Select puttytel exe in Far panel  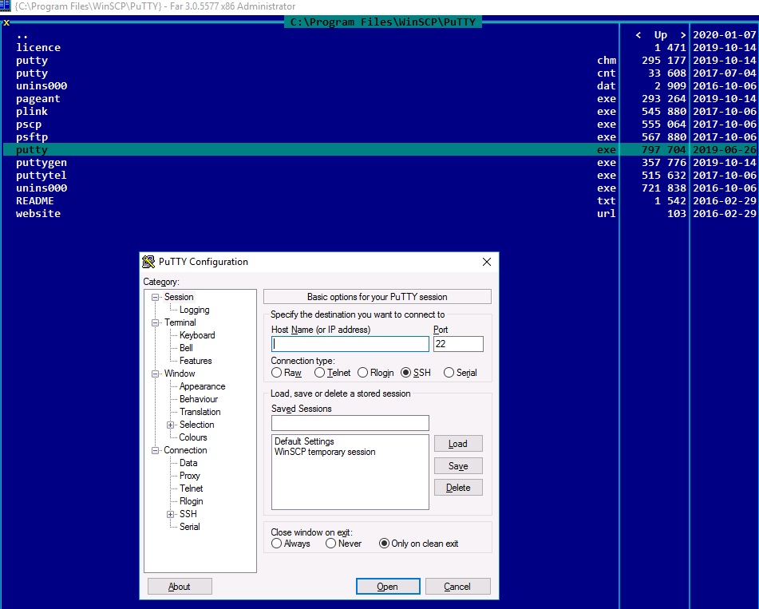tap(310, 176)
